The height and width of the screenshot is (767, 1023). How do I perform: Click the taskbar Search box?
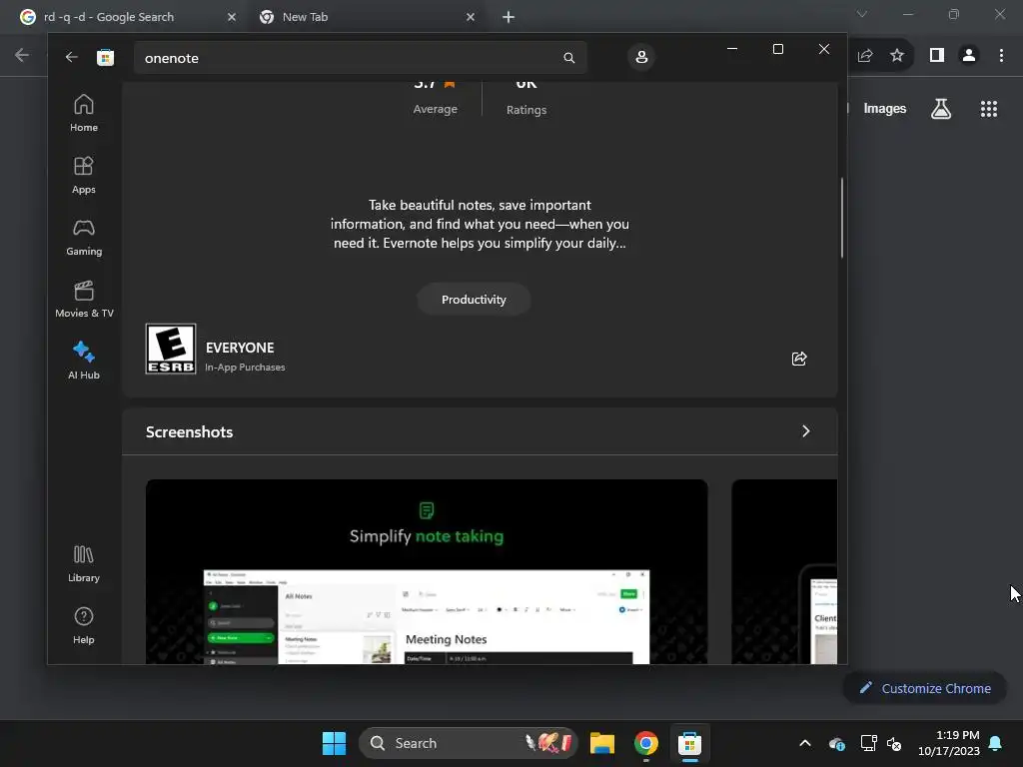[x=469, y=743]
